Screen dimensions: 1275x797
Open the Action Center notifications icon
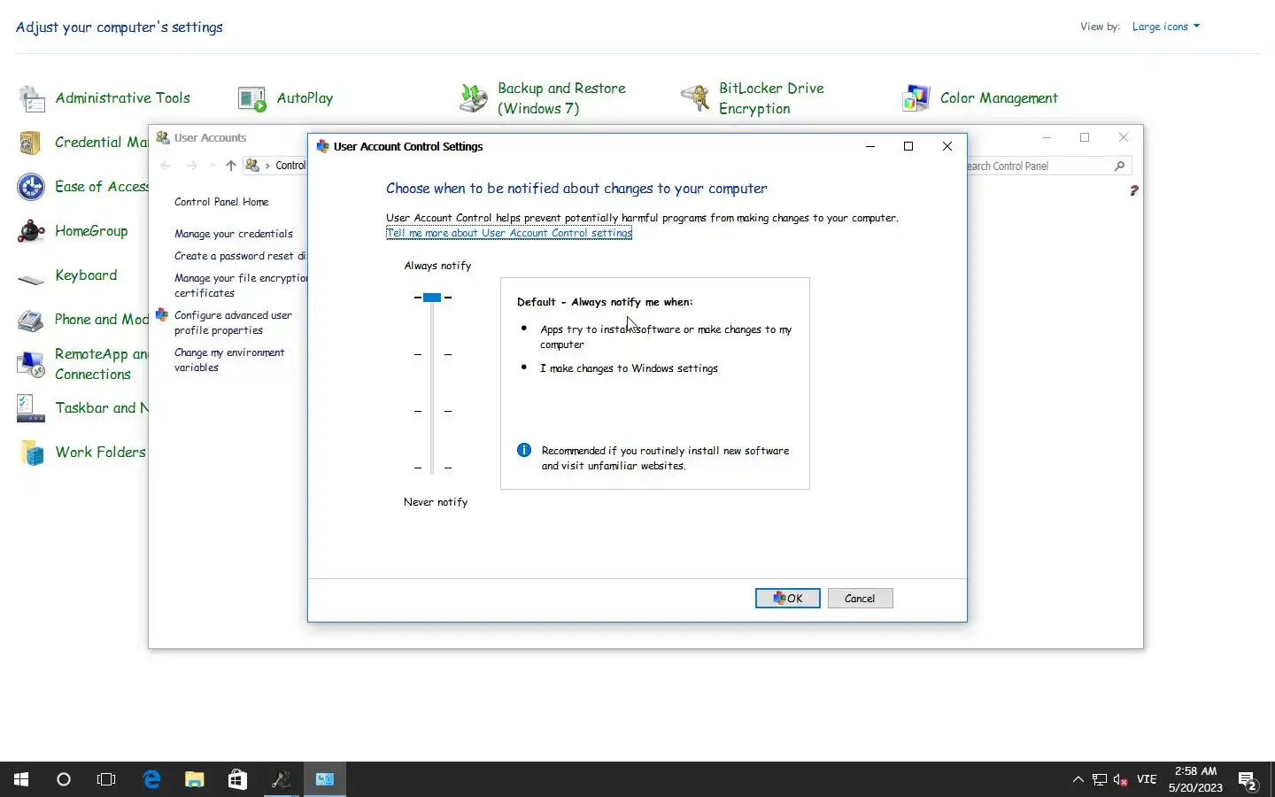(1248, 780)
